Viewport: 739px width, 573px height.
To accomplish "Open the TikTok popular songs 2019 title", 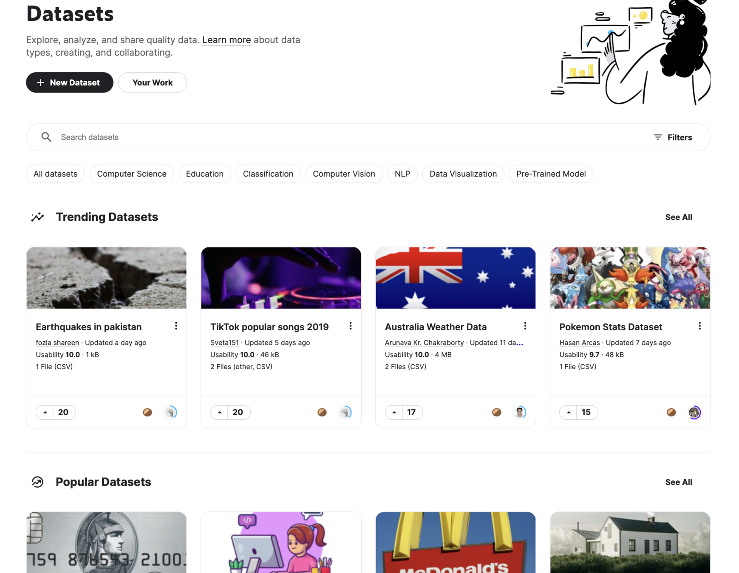I will click(x=269, y=327).
